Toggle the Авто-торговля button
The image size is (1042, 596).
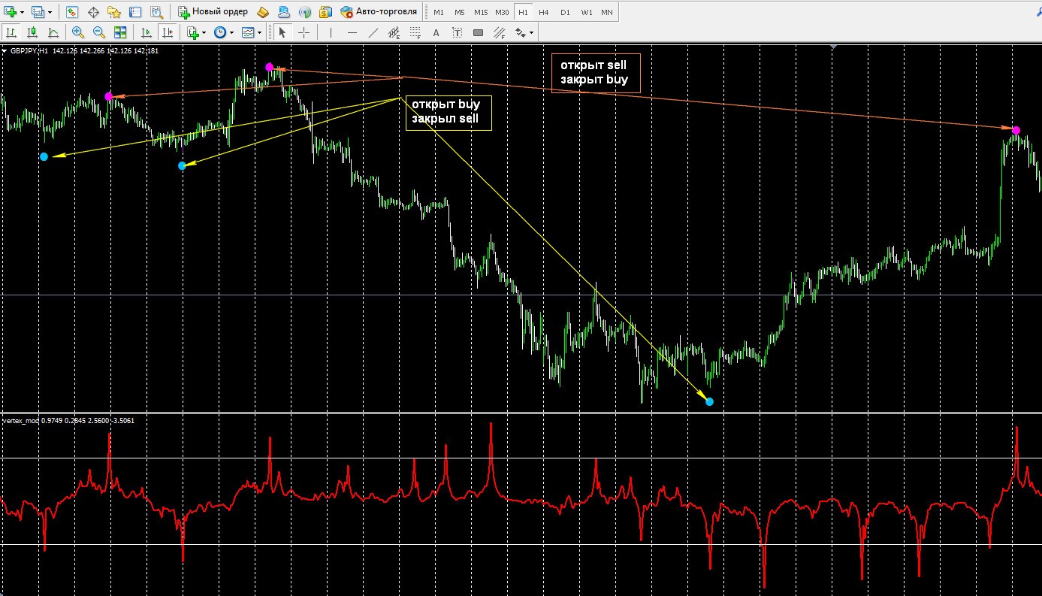(x=379, y=12)
